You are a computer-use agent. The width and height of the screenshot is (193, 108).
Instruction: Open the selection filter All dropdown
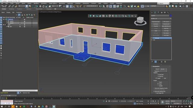point(21,6)
